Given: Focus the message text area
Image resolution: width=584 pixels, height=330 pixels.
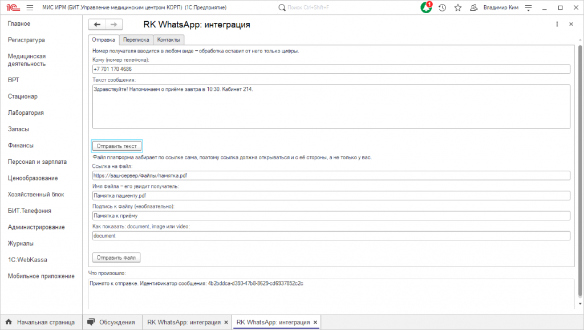Looking at the screenshot, I should (x=331, y=107).
